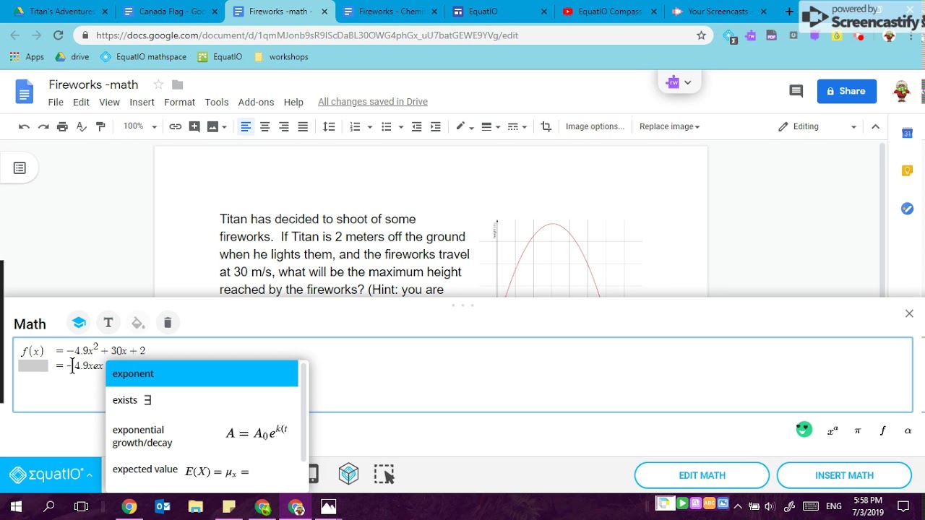
Task: Select the paint format roller
Action: point(100,126)
